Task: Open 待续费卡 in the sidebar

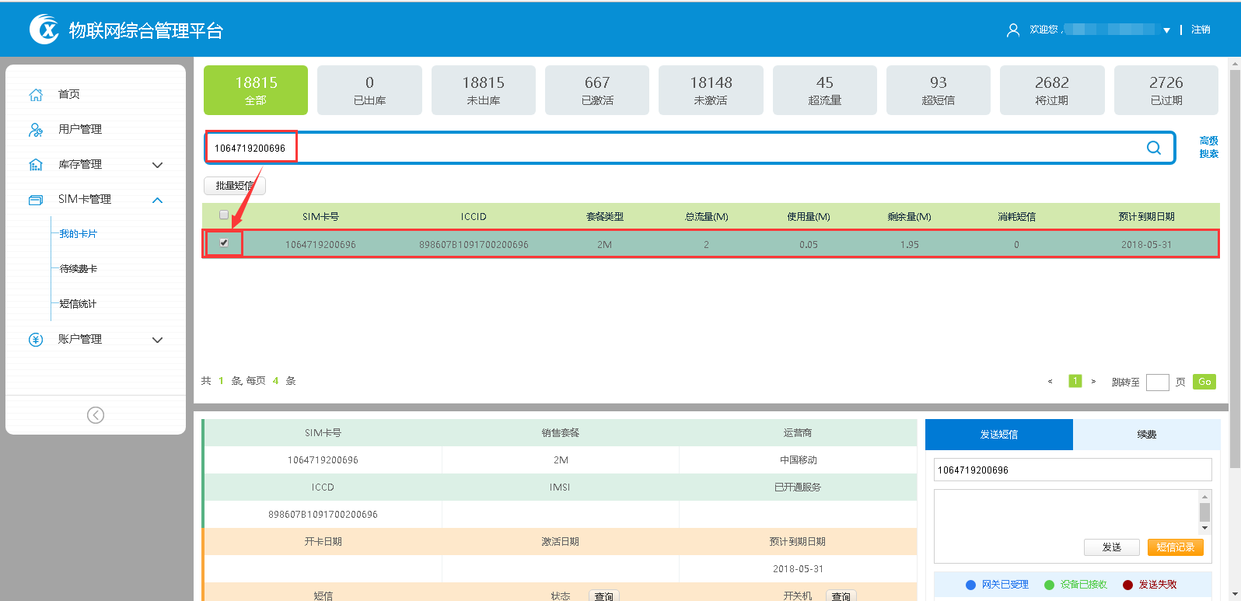Action: pyautogui.click(x=79, y=269)
